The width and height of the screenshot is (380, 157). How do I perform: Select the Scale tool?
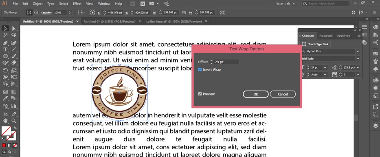pos(14,71)
